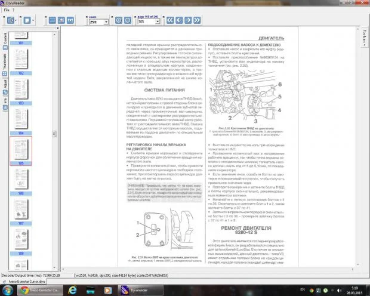Go to the next page arrow

tap(188, 20)
